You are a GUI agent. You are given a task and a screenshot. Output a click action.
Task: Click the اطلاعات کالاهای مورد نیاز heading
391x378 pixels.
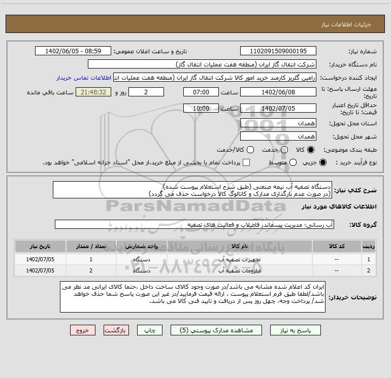pyautogui.click(x=339, y=207)
